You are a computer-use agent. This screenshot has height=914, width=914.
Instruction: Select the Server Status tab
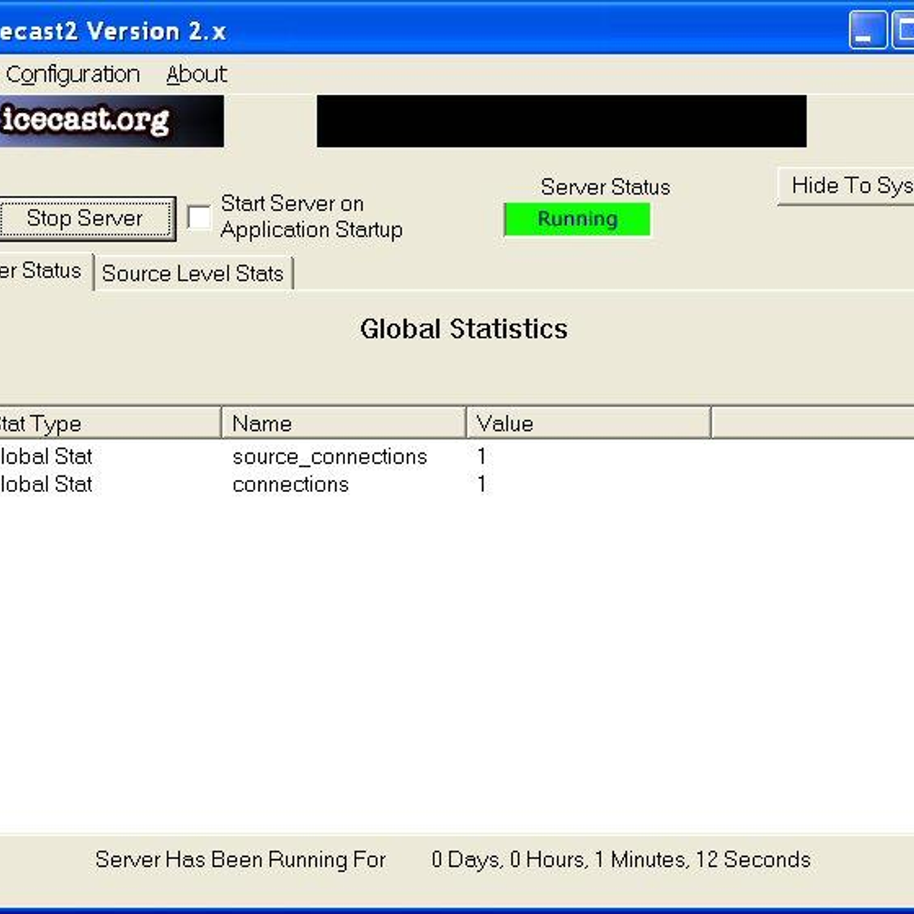(42, 271)
